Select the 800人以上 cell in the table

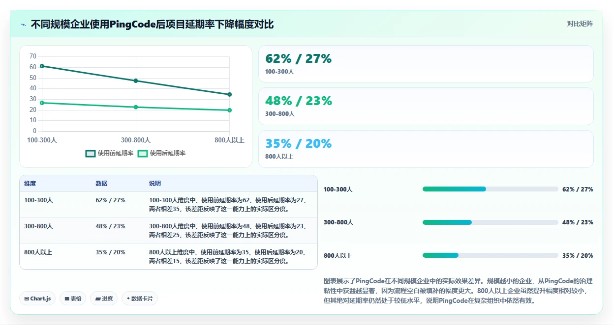(x=38, y=252)
